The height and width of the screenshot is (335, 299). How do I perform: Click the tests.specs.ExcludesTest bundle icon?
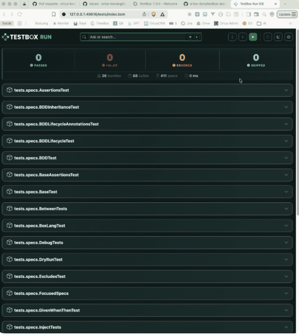pos(10,276)
